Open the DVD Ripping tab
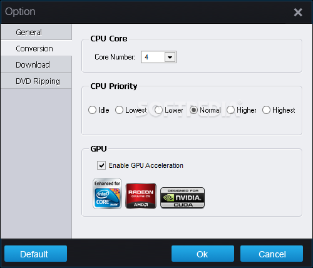Image resolution: width=313 pixels, height=268 pixels. coord(36,81)
